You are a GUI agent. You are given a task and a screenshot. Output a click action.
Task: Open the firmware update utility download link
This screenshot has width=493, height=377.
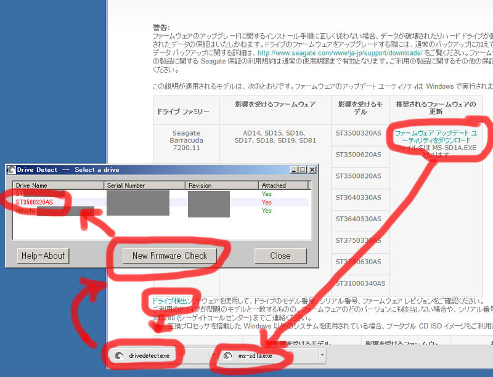[x=436, y=137]
